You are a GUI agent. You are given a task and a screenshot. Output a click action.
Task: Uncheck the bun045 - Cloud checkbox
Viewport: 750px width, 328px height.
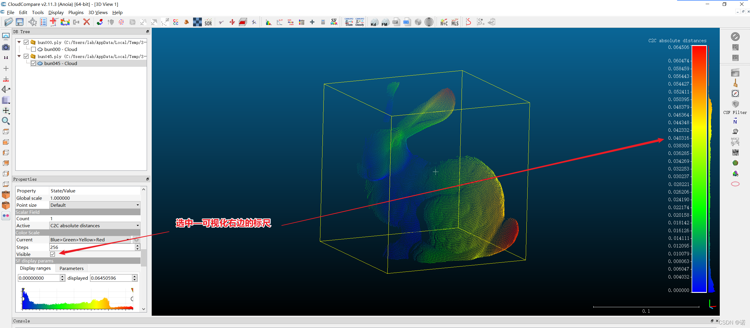click(x=33, y=63)
